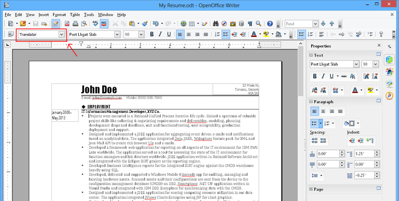
Task: Toggle Bold in the formatting toolbar
Action: (152, 34)
